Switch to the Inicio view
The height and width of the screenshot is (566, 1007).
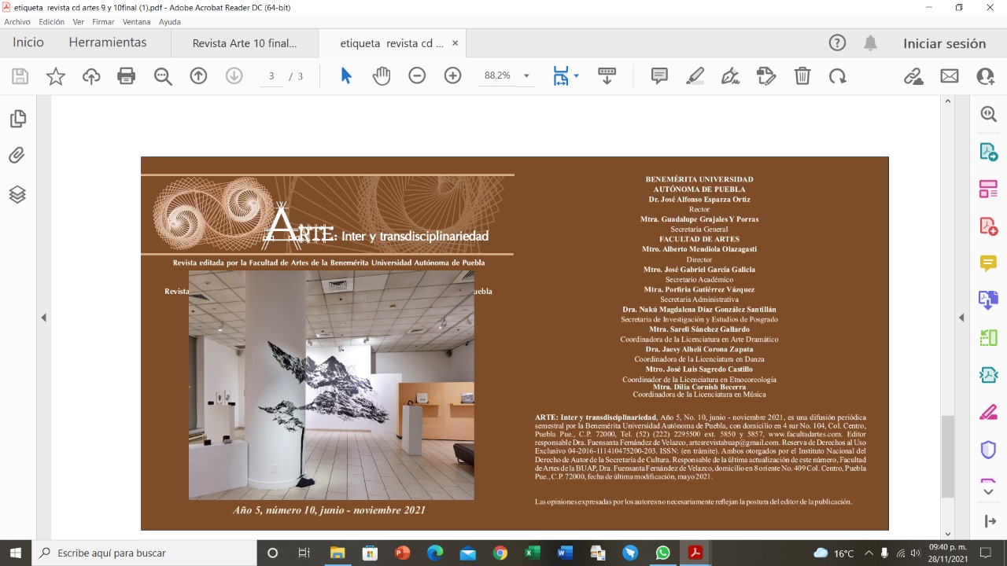click(28, 42)
